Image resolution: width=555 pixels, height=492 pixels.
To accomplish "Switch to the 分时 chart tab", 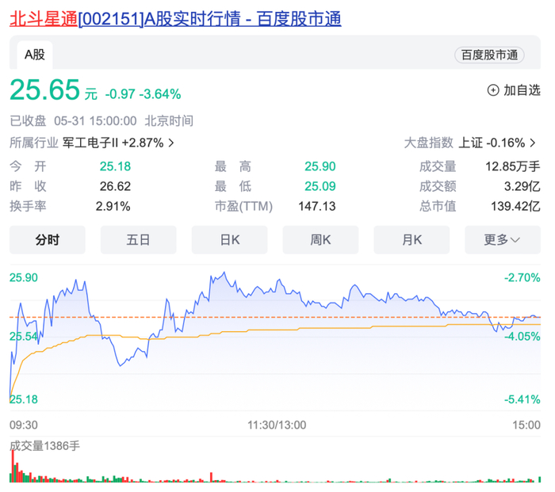I will click(x=48, y=240).
